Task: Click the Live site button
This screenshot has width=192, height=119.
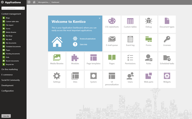Action: pyautogui.click(x=6, y=116)
